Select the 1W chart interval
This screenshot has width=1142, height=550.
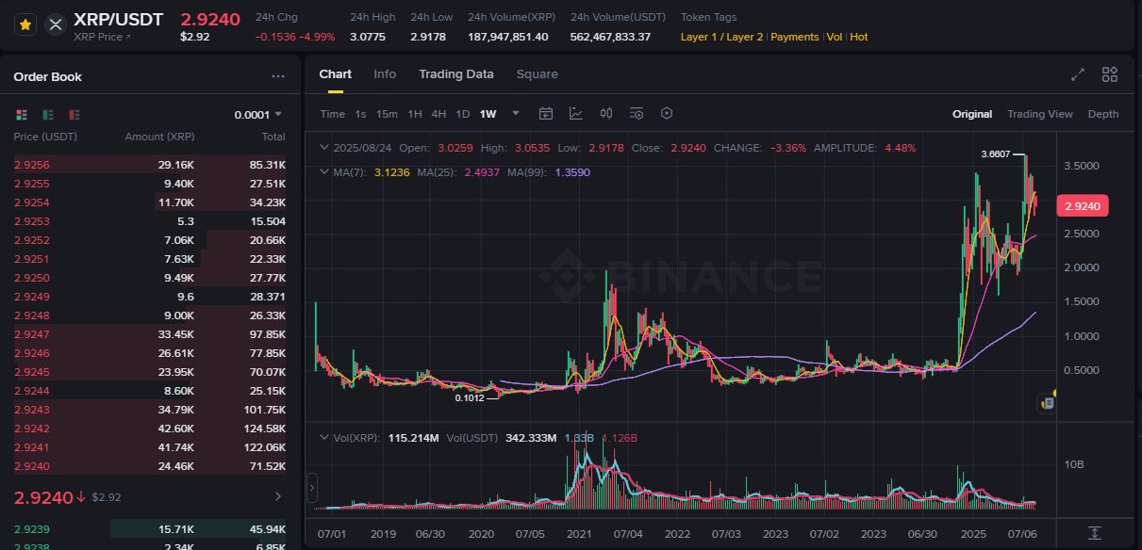pos(488,114)
